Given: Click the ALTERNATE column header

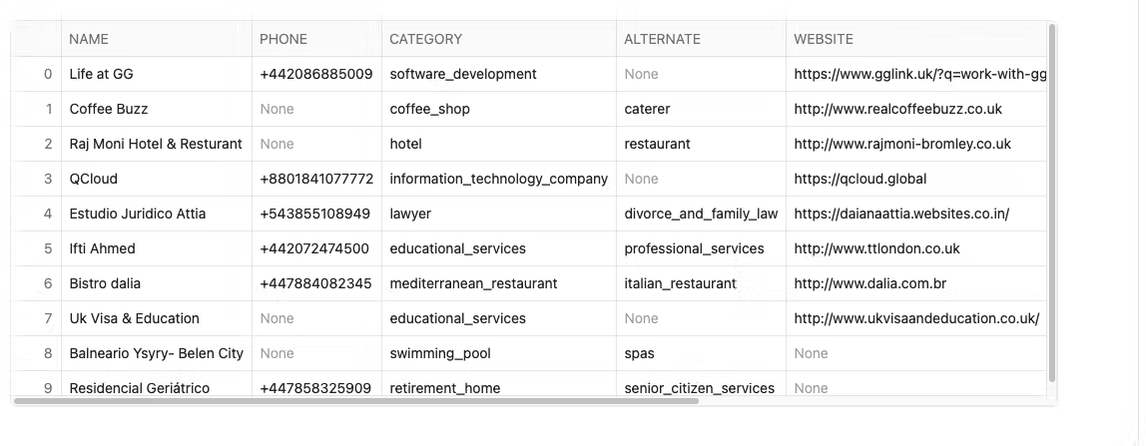Looking at the screenshot, I should coord(662,39).
